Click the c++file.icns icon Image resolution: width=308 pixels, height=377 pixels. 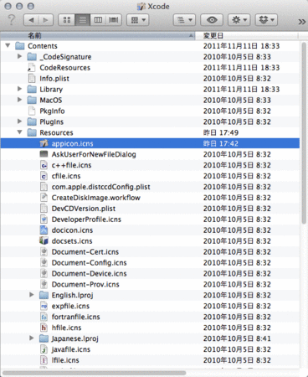44,165
